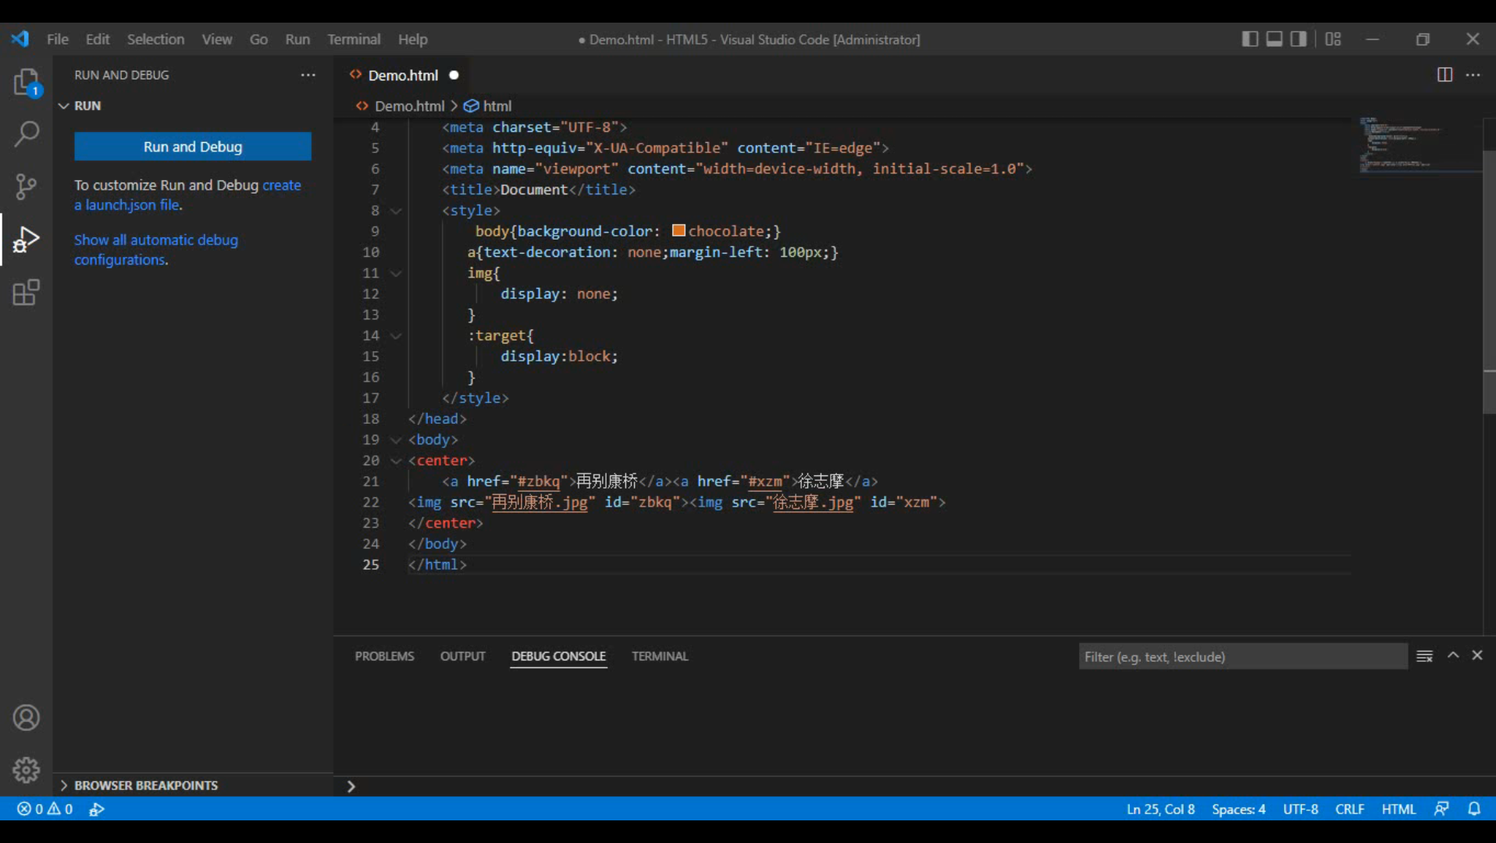
Task: Click UTF-8 encoding in status bar
Action: click(1300, 809)
